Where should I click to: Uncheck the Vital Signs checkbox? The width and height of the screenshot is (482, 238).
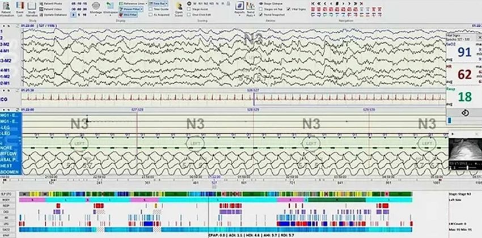pos(289,9)
